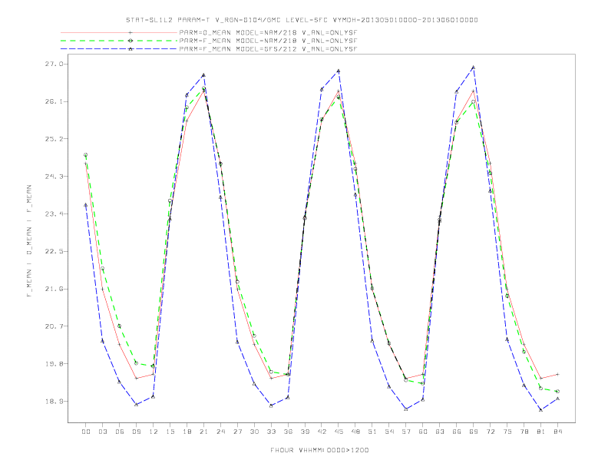The height and width of the screenshot is (470, 608).
Task: Click x-axis hour label 63
Action: coord(440,432)
